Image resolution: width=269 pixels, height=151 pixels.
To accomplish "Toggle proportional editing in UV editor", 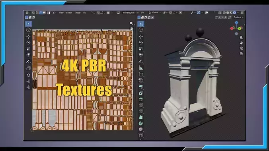I will point(108,13).
